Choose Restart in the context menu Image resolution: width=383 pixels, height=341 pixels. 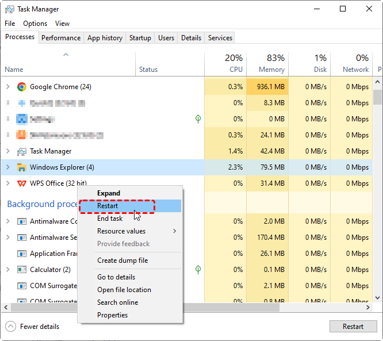click(x=131, y=206)
